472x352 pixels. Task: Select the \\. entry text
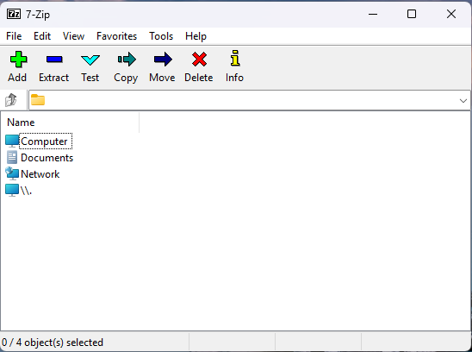pos(26,191)
